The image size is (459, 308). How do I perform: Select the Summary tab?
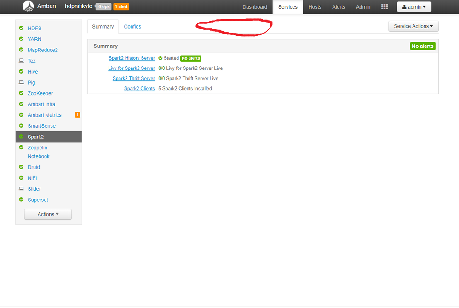tap(103, 26)
